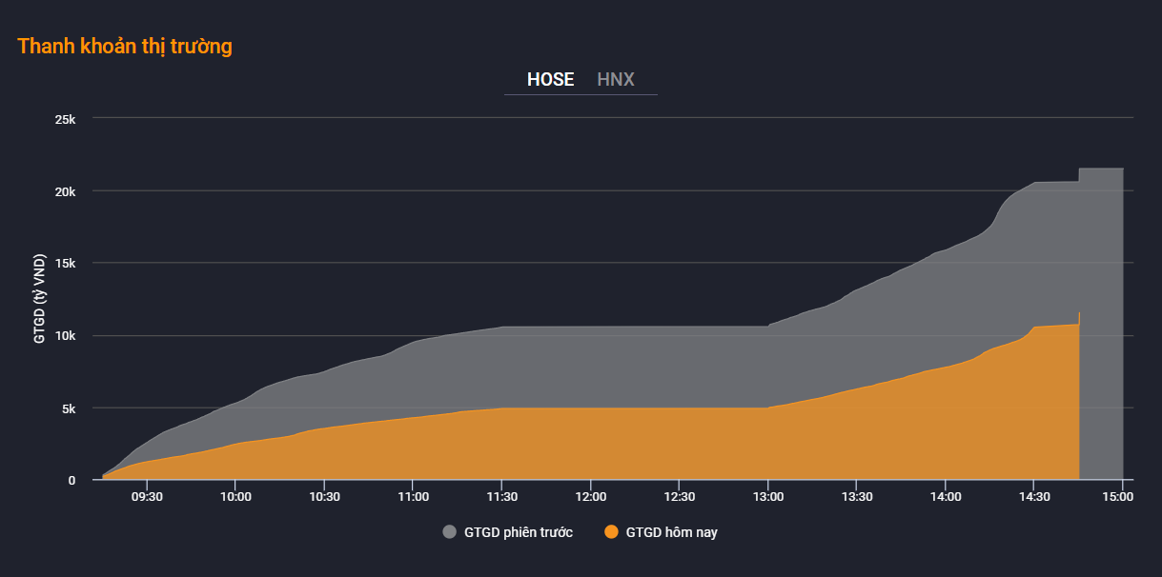Click the 'GTGD (tỷ VND)' y-axis label
The width and height of the screenshot is (1162, 577).
40,300
